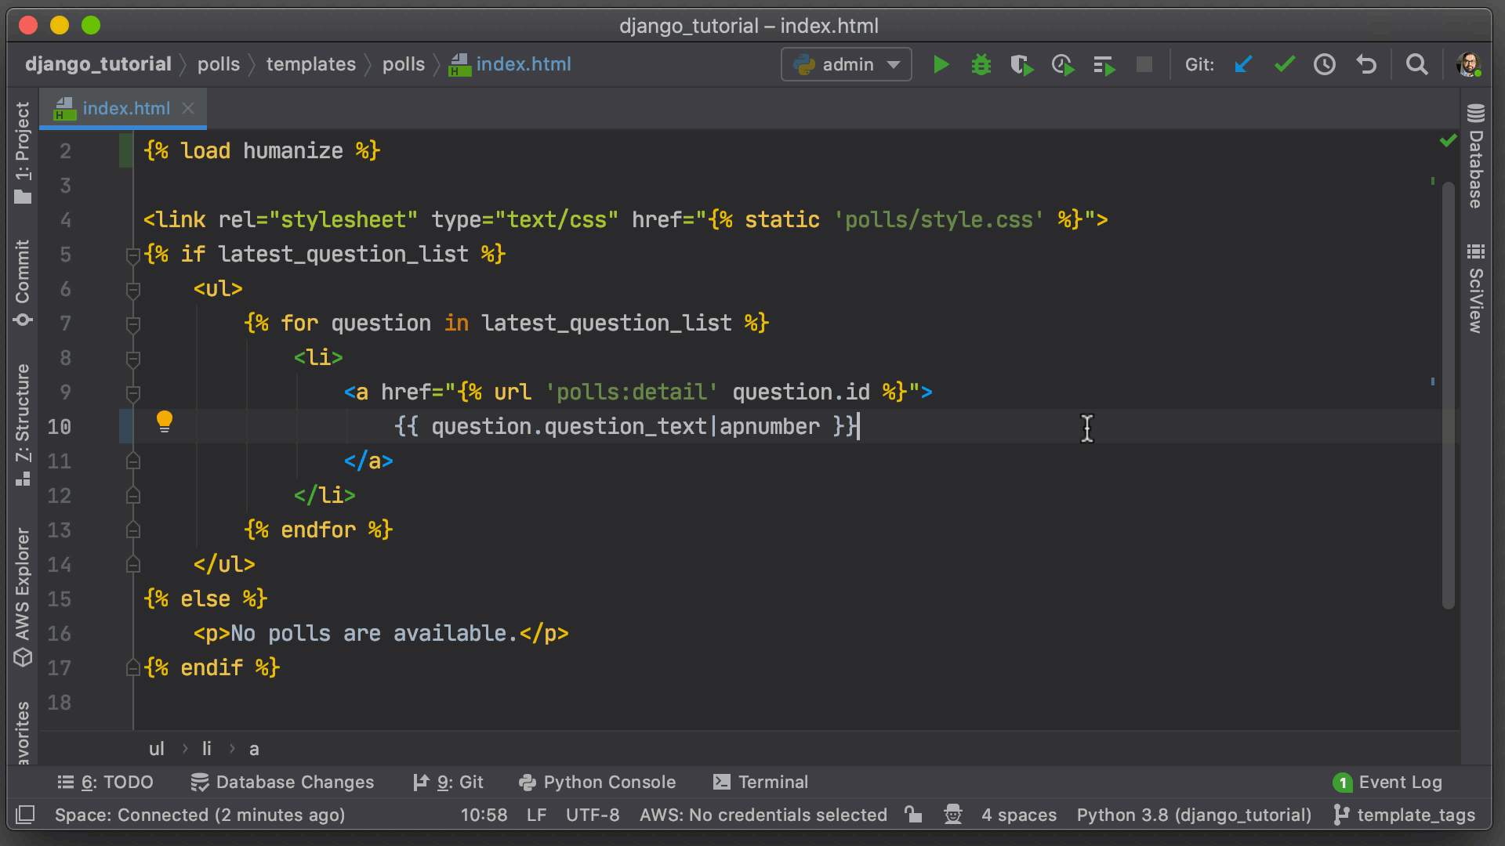Launch the profiler clock icon in toolbar
The height and width of the screenshot is (846, 1505).
[1062, 65]
